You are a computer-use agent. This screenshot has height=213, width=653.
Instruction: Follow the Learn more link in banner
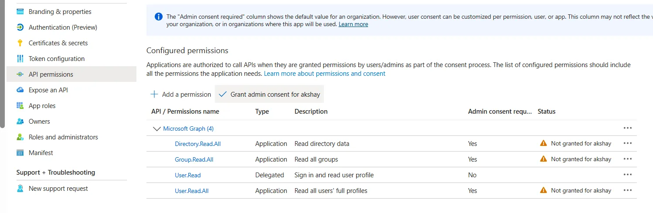tap(353, 24)
